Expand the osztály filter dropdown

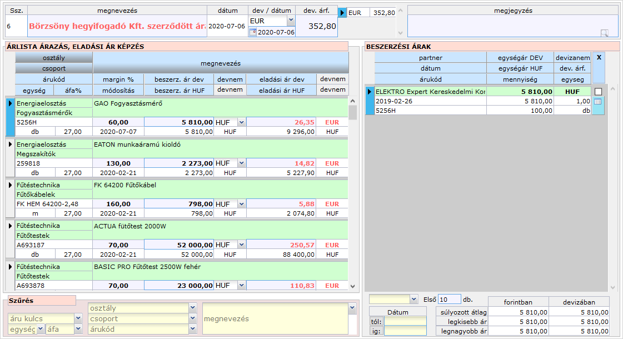(192, 308)
